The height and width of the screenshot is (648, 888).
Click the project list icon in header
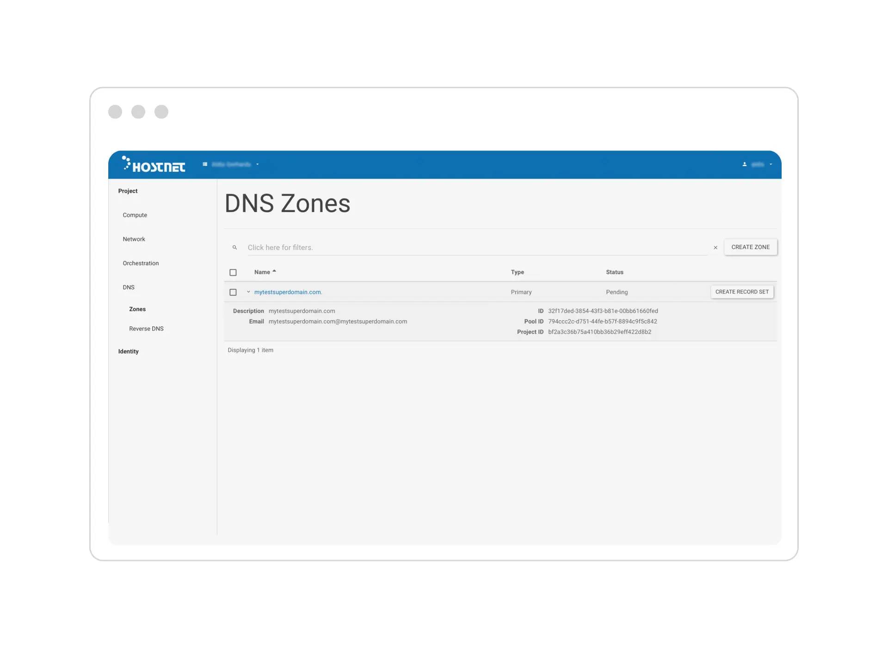[205, 164]
